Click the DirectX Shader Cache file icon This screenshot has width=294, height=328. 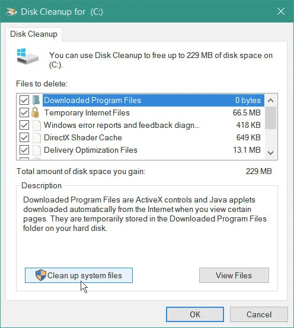coord(37,137)
